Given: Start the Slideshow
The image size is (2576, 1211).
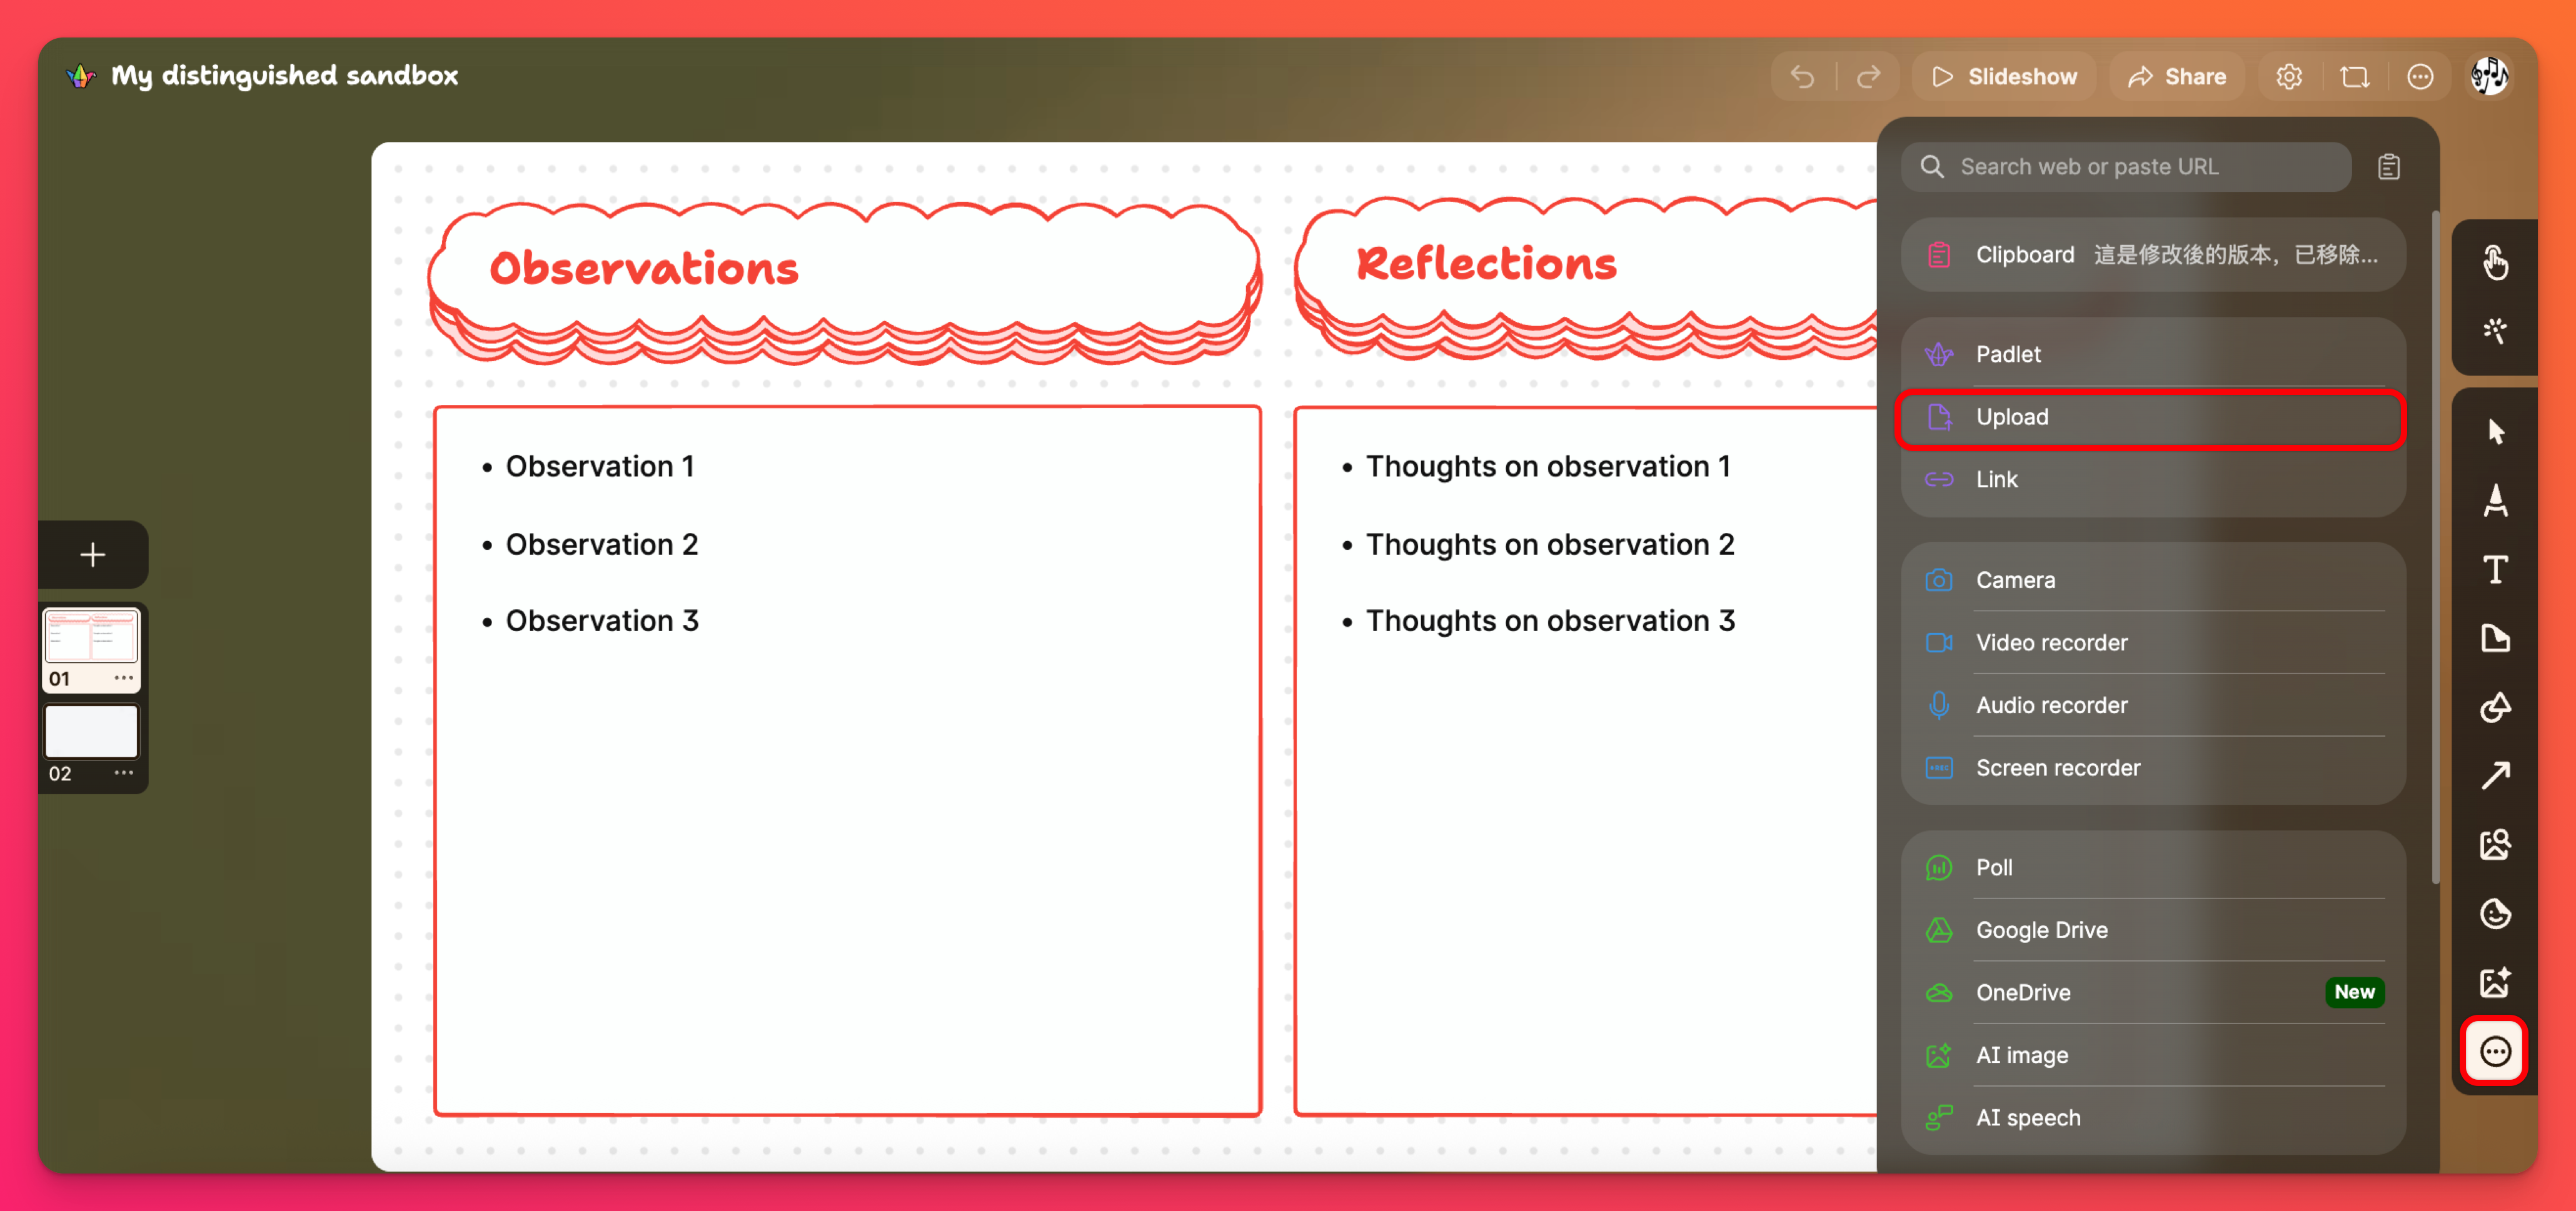Looking at the screenshot, I should pos(2003,77).
